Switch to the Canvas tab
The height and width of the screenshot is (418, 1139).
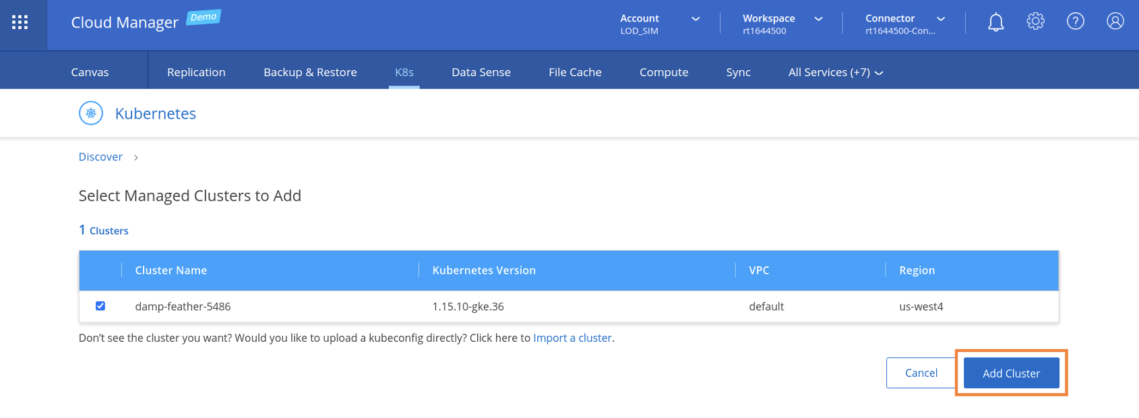click(90, 72)
